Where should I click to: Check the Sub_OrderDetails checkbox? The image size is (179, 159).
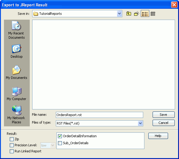coord(60,143)
